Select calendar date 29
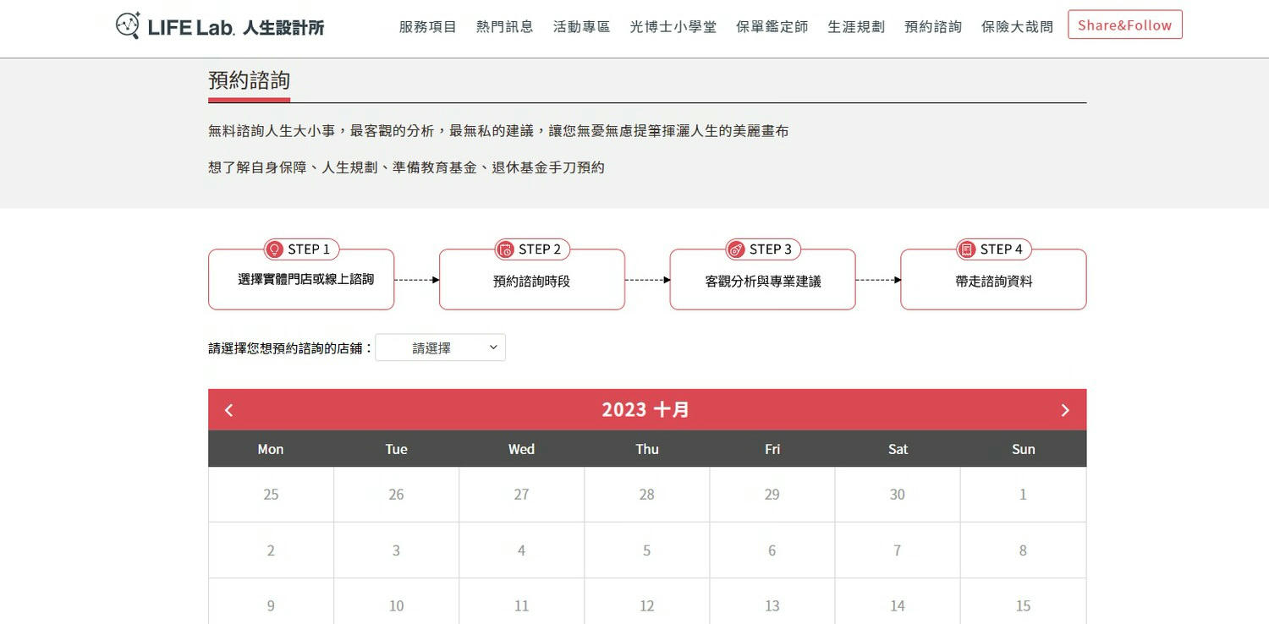 coord(772,495)
